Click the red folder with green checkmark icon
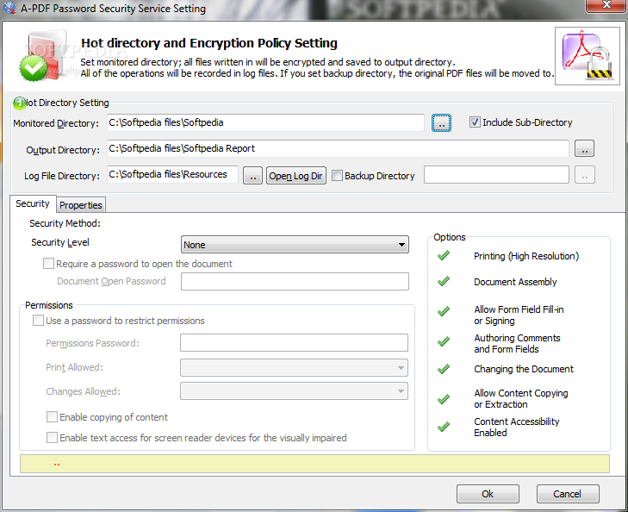Viewport: 628px width, 512px height. [x=43, y=56]
